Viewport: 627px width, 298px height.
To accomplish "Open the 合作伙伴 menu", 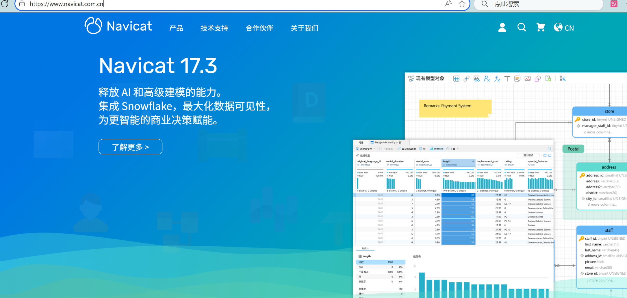I will pos(259,28).
